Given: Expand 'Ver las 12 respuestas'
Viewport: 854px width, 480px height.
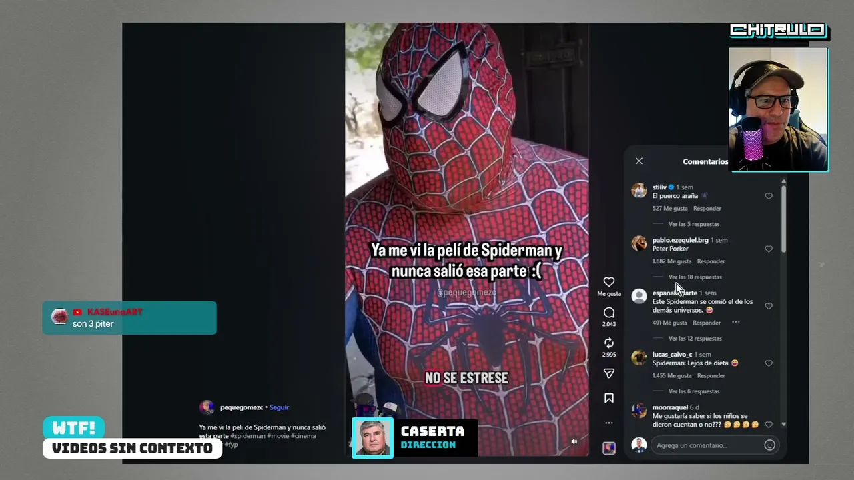Looking at the screenshot, I should tap(695, 339).
